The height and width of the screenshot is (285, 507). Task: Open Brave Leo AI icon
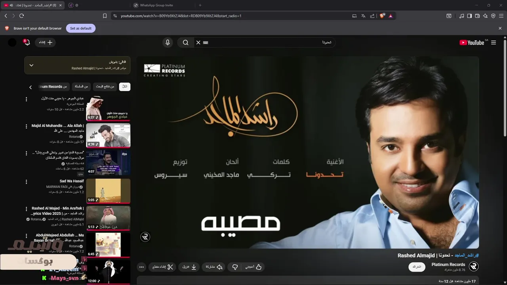[x=485, y=16]
